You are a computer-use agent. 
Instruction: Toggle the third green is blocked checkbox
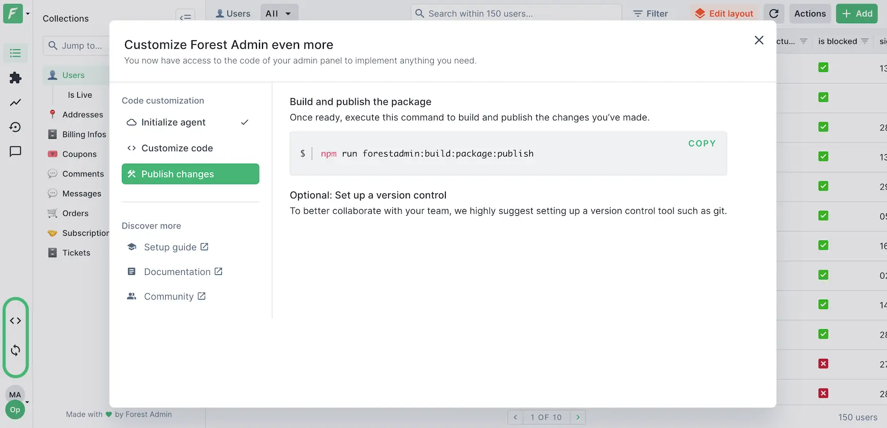coord(823,127)
